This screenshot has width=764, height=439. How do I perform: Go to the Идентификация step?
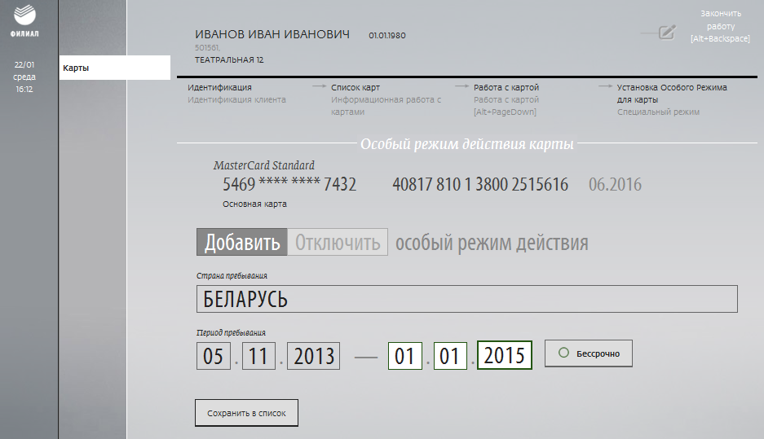coord(220,88)
